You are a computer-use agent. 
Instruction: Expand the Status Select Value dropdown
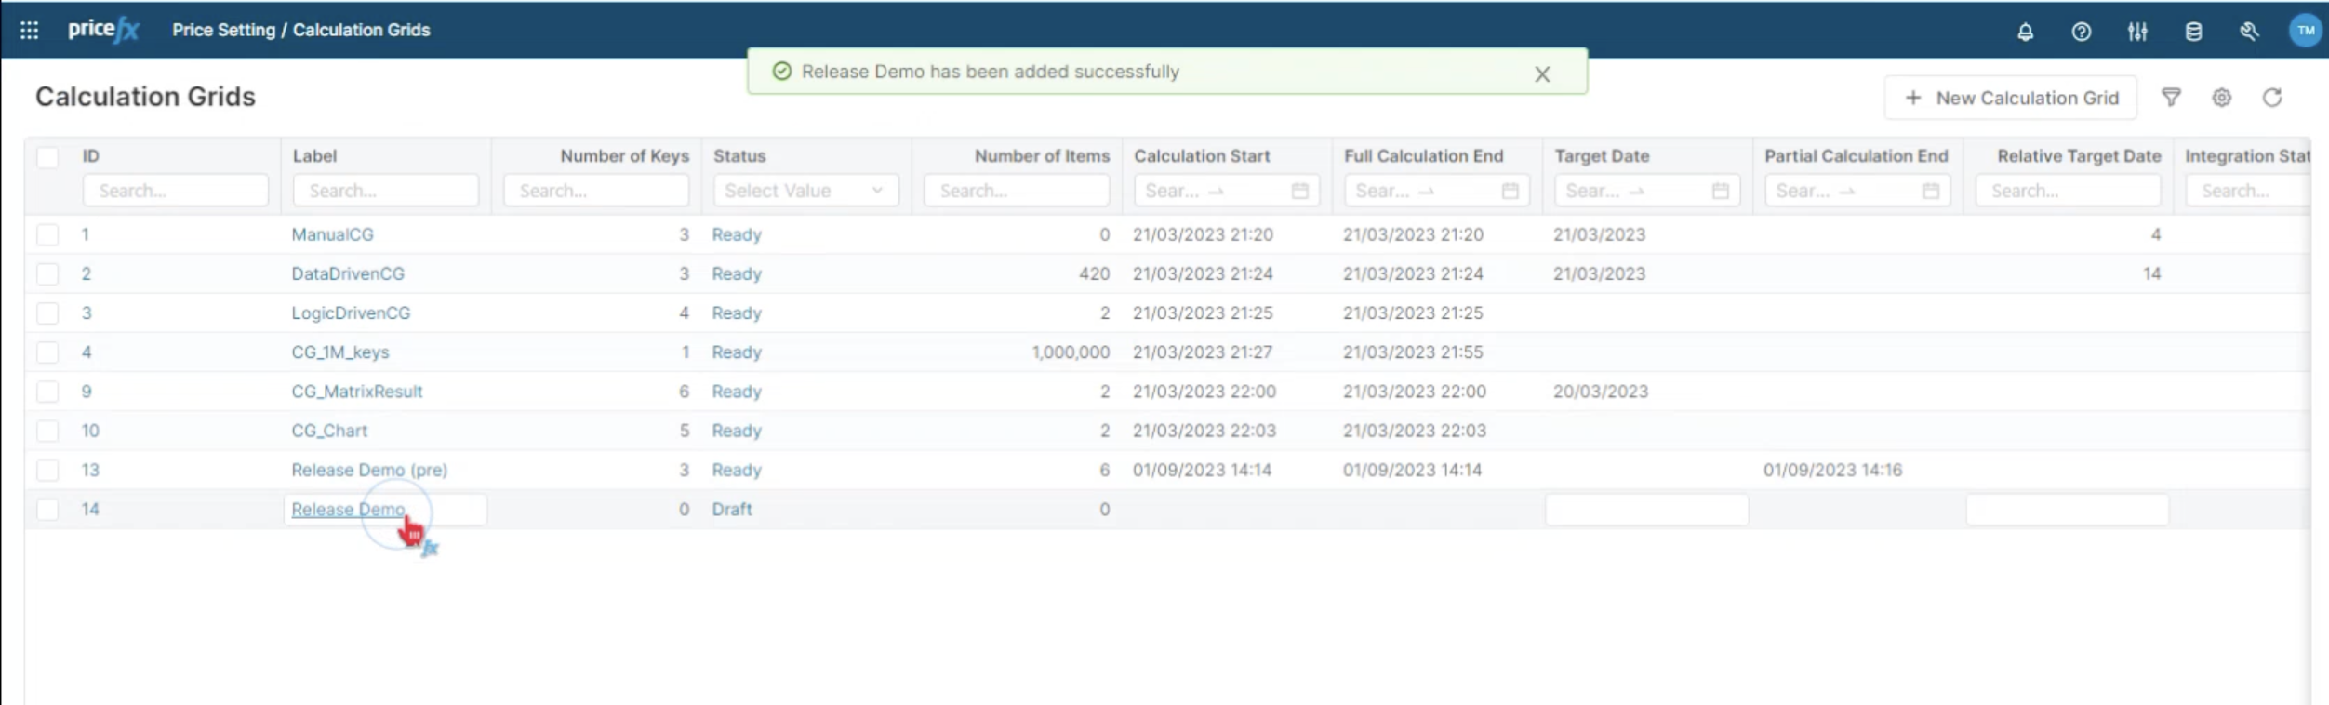tap(805, 191)
